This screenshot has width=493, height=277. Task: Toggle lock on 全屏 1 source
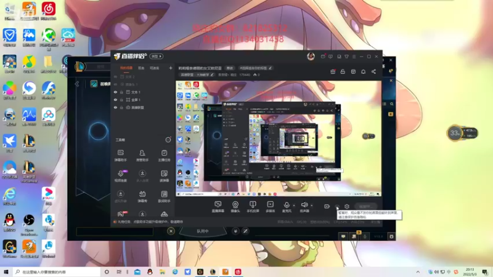[121, 100]
